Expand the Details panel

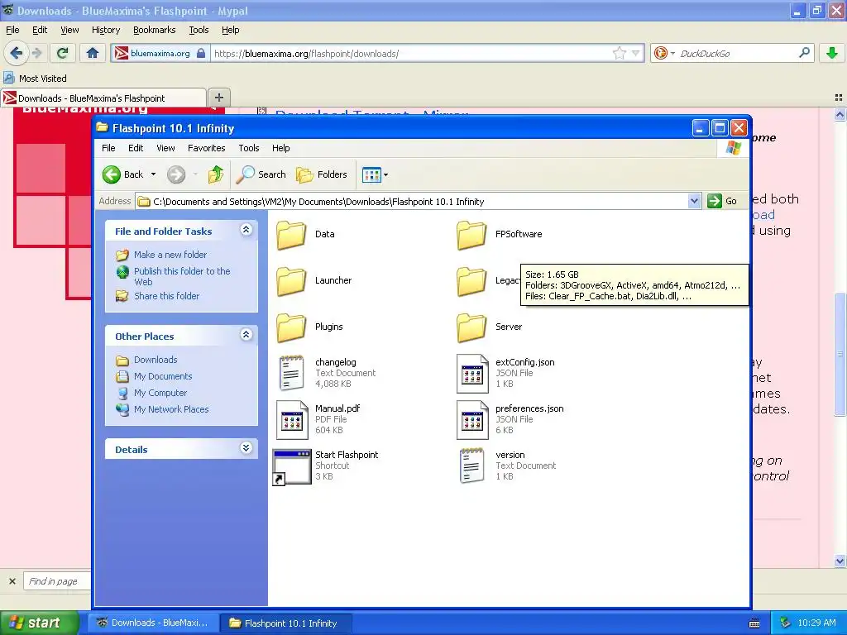point(246,448)
